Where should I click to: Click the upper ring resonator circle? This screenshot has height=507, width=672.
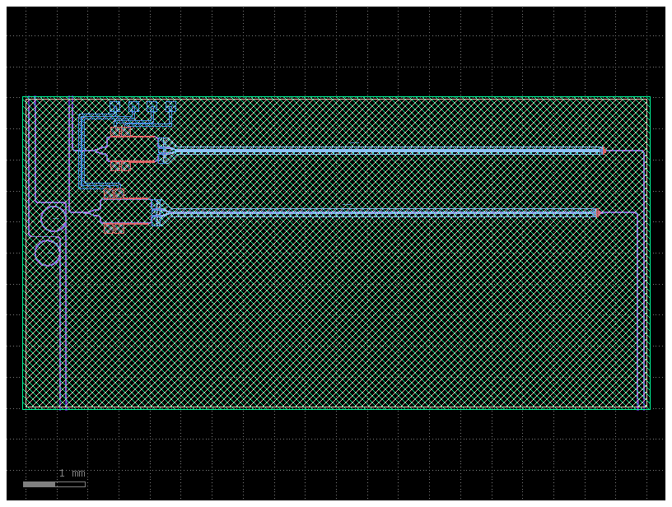pyautogui.click(x=54, y=219)
